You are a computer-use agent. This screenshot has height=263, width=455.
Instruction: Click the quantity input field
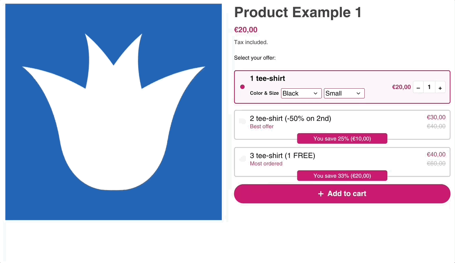(x=429, y=87)
